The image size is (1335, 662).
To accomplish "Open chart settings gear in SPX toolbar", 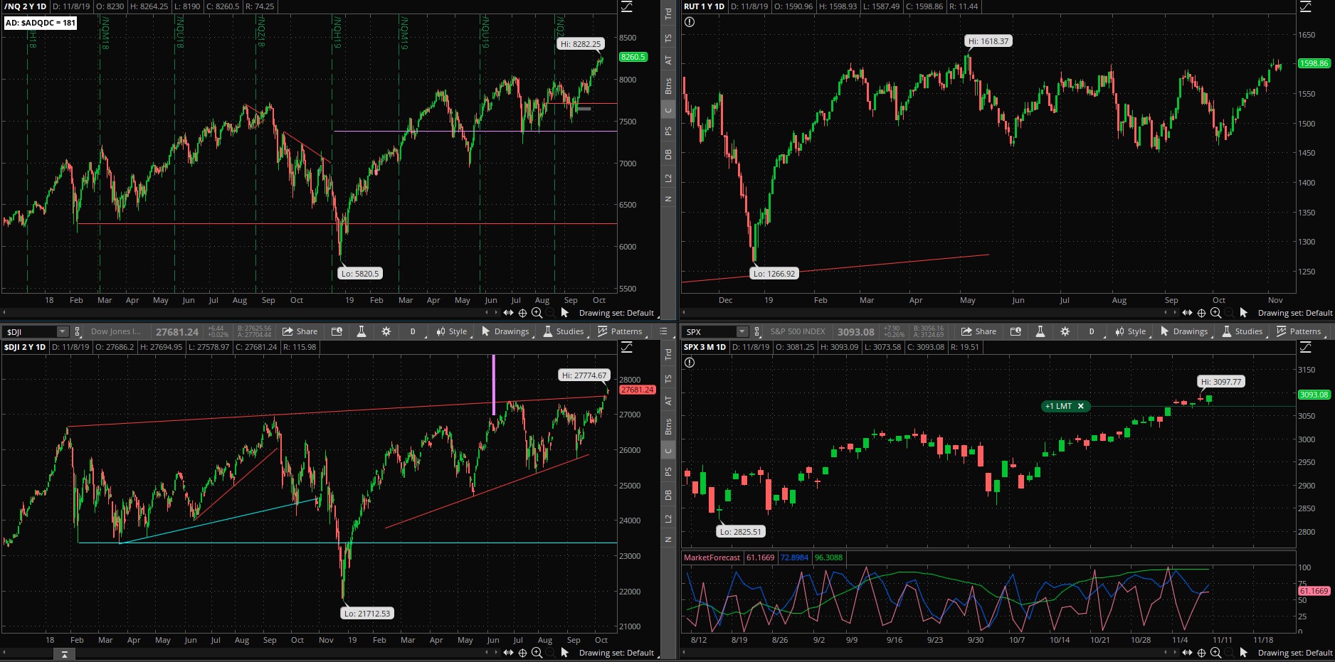I will point(1065,331).
